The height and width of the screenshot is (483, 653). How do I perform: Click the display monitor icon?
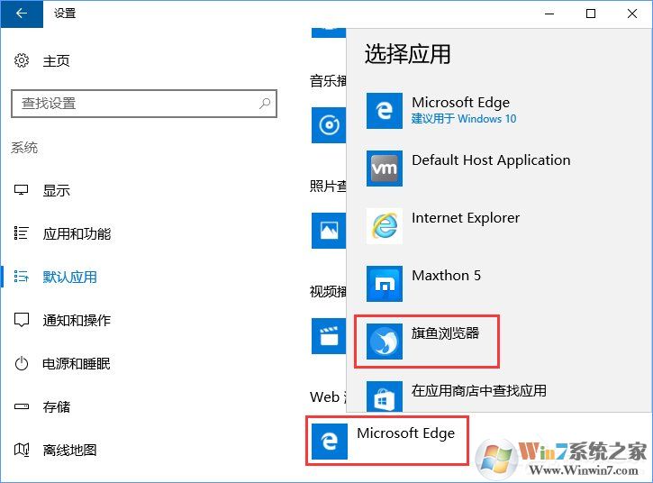(x=22, y=190)
